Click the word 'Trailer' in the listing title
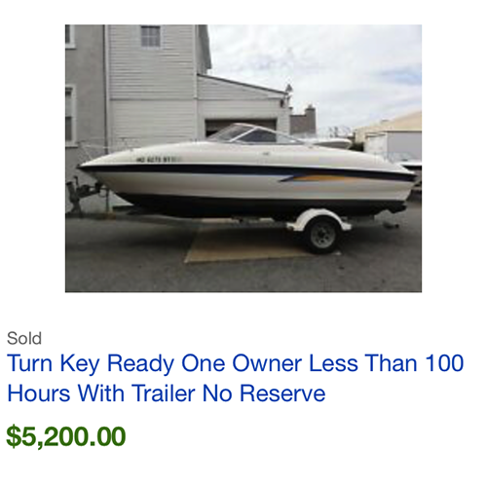487x487 pixels. point(164,393)
